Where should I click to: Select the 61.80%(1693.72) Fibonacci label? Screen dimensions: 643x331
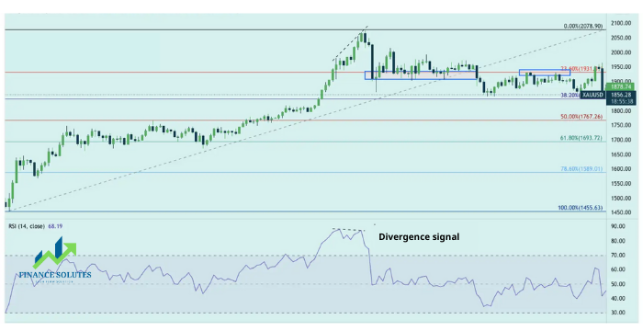[x=581, y=139]
